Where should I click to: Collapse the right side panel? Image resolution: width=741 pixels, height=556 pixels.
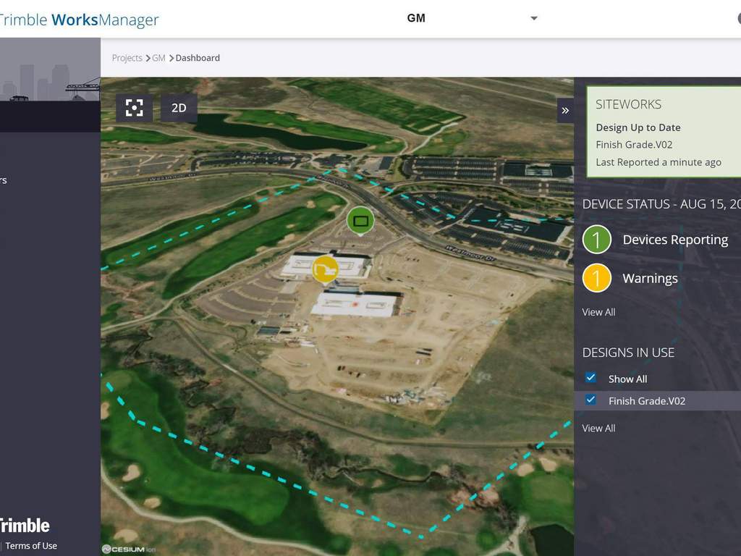point(565,111)
